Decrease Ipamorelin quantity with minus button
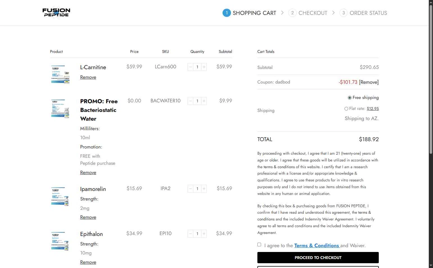 (x=191, y=189)
